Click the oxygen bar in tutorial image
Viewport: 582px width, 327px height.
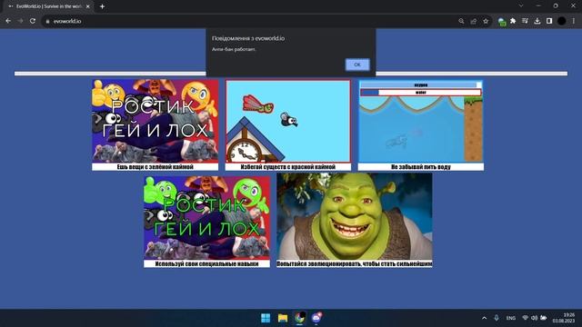coord(421,84)
